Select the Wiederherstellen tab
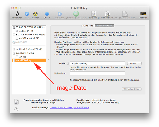Image resolution: width=159 pixels, height=127 pixels. [105, 26]
